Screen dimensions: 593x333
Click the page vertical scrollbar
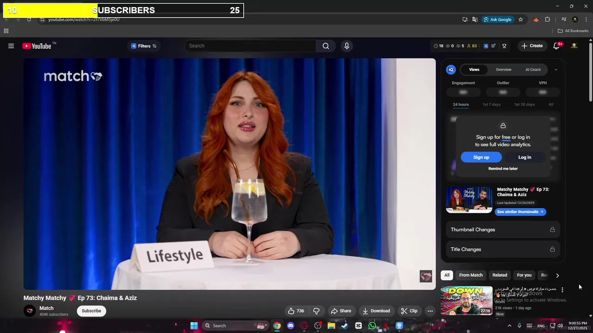[591, 72]
